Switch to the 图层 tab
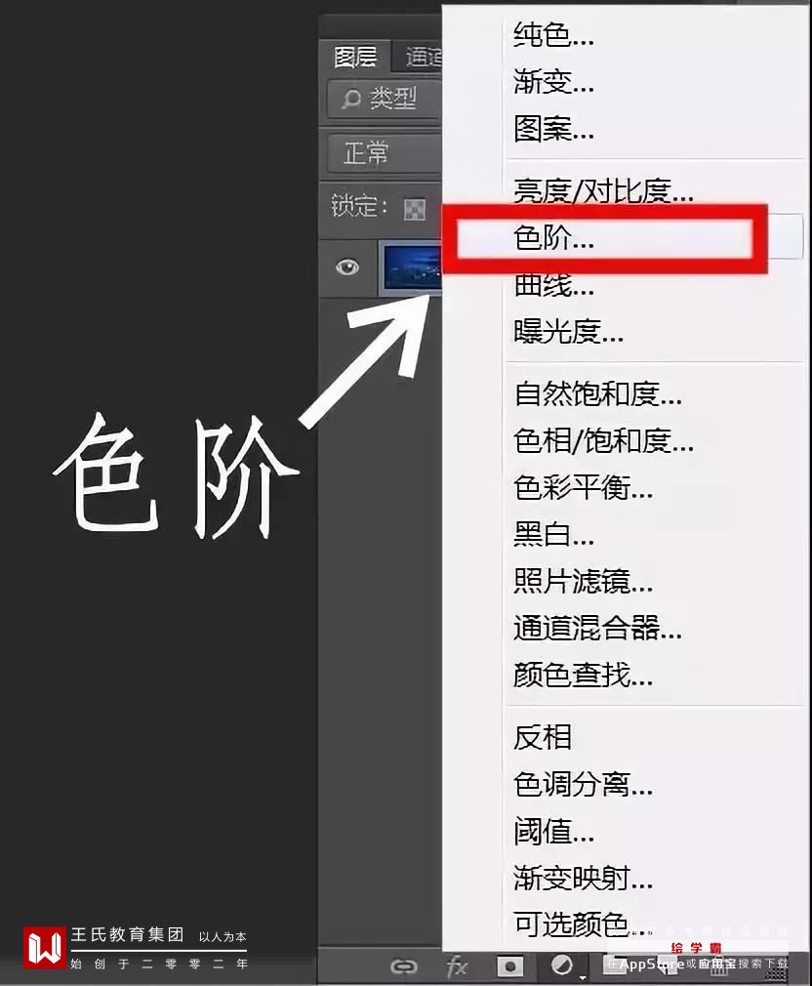 click(355, 57)
